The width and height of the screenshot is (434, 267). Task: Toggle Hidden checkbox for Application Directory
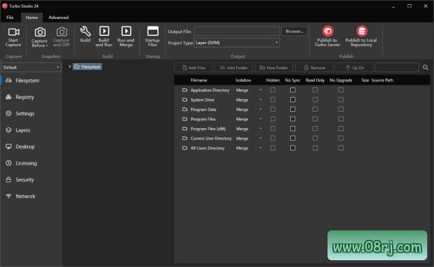273,90
